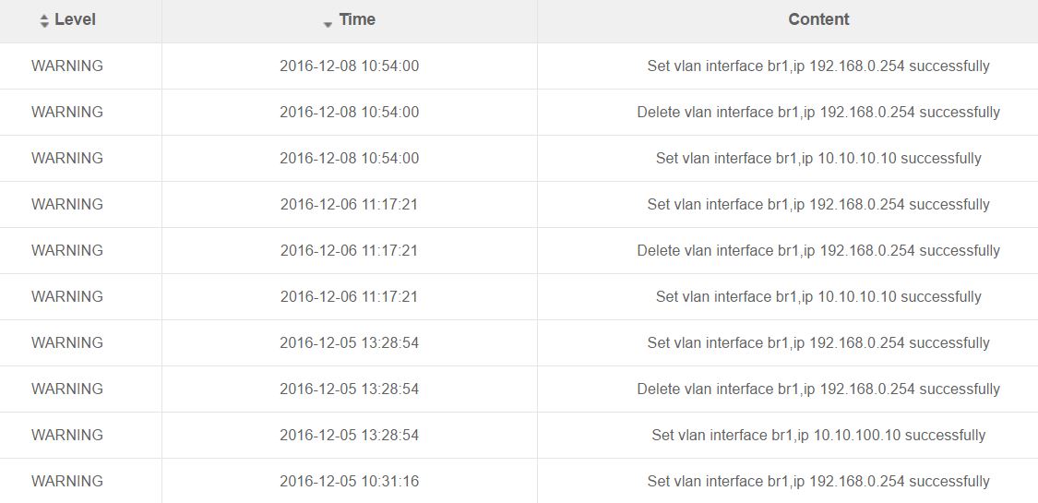Click the Time column header label
The height and width of the screenshot is (503, 1038).
pyautogui.click(x=357, y=19)
